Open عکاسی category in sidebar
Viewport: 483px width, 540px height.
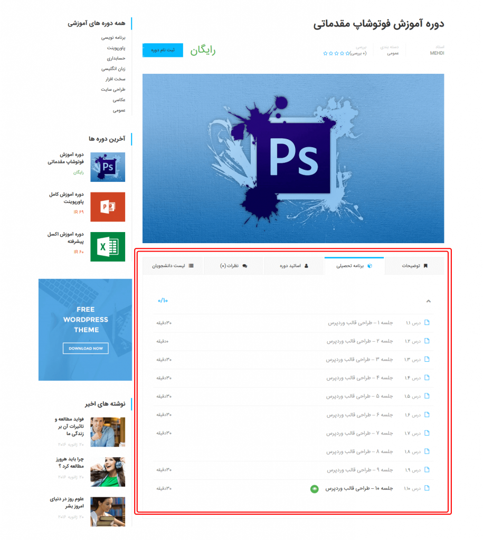(119, 100)
